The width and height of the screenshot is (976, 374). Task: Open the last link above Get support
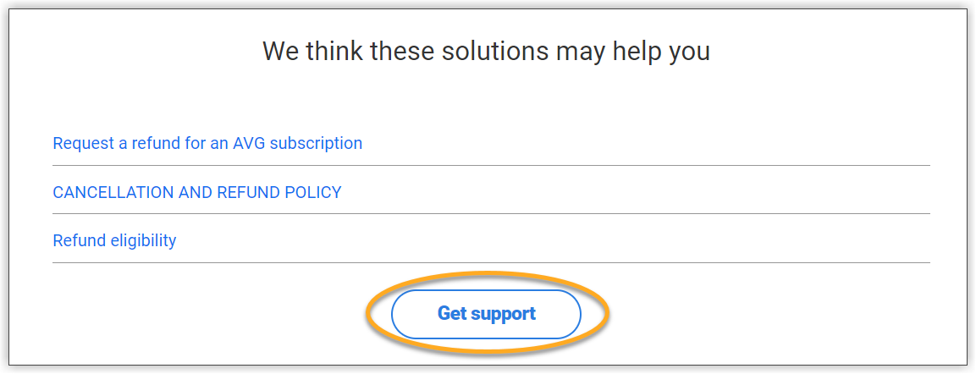click(114, 240)
